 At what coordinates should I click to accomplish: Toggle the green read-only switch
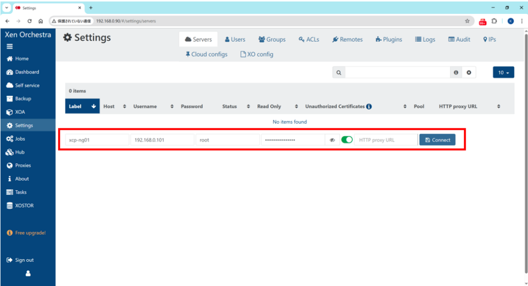[x=347, y=140]
